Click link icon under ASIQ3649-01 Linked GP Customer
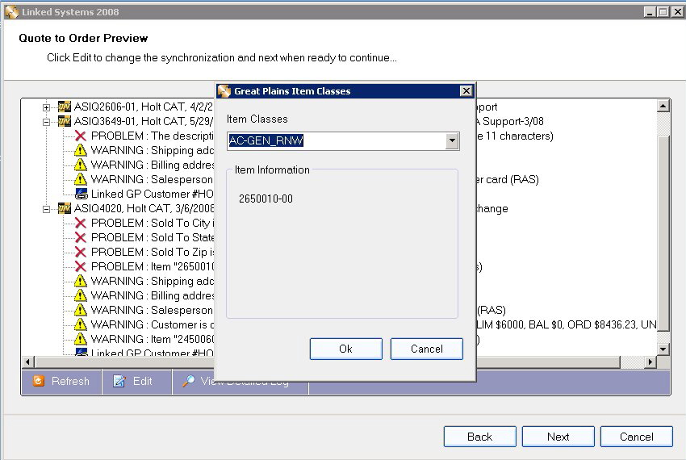 click(x=81, y=194)
